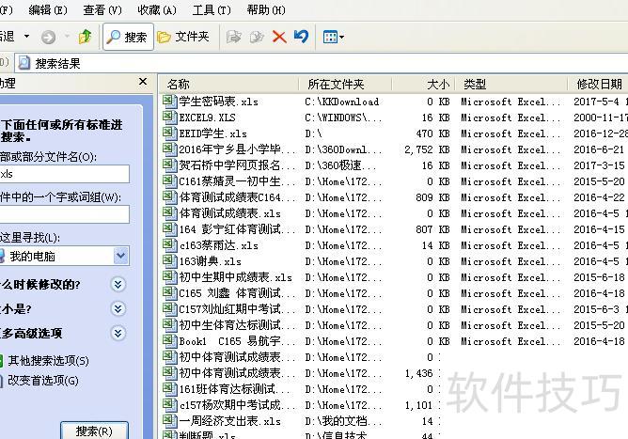The width and height of the screenshot is (628, 439).
Task: Select the icon of C165 刘鑫 体育测试 file
Action: (170, 293)
